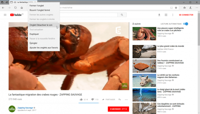Screen dimensions: 200x114
Task: Add page to favorites with star icon
Action: coord(176,8)
